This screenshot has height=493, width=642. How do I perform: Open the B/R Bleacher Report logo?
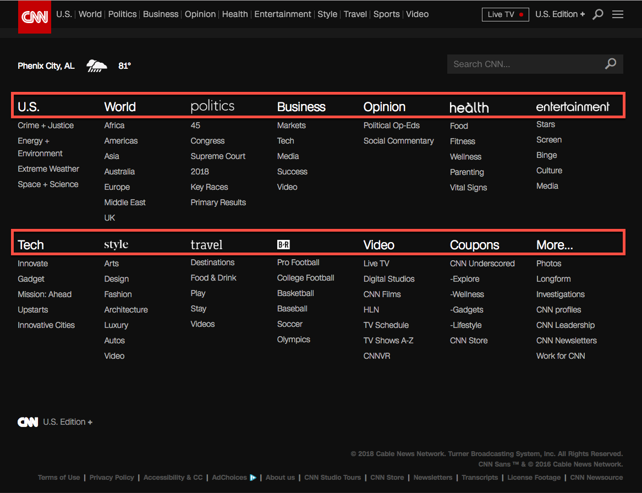coord(283,245)
